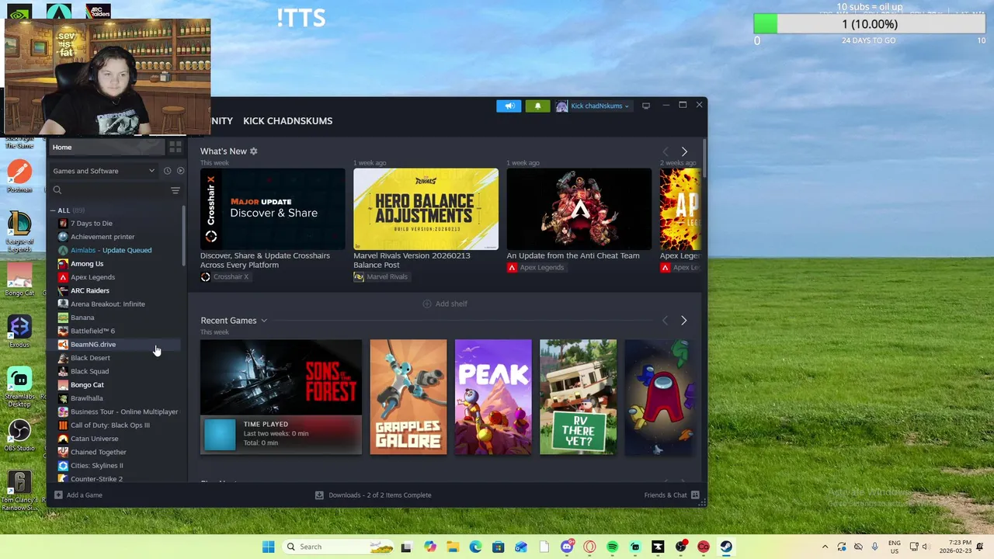
Task: Click Add shelf button
Action: pos(445,304)
